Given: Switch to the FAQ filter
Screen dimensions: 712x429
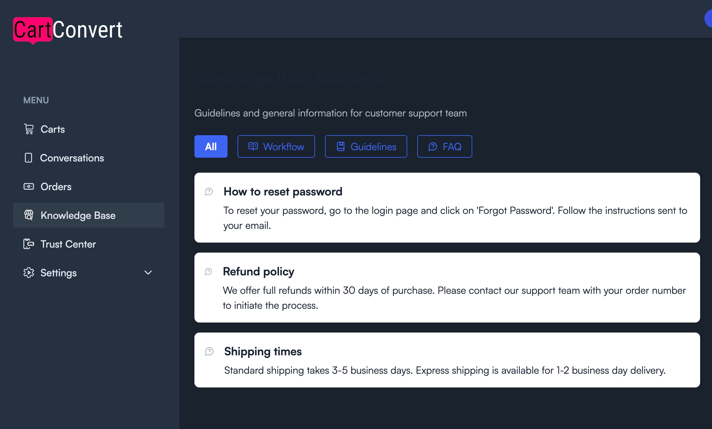Looking at the screenshot, I should coord(445,146).
